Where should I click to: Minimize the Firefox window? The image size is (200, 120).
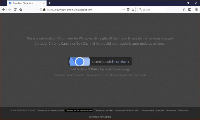click(180, 3)
